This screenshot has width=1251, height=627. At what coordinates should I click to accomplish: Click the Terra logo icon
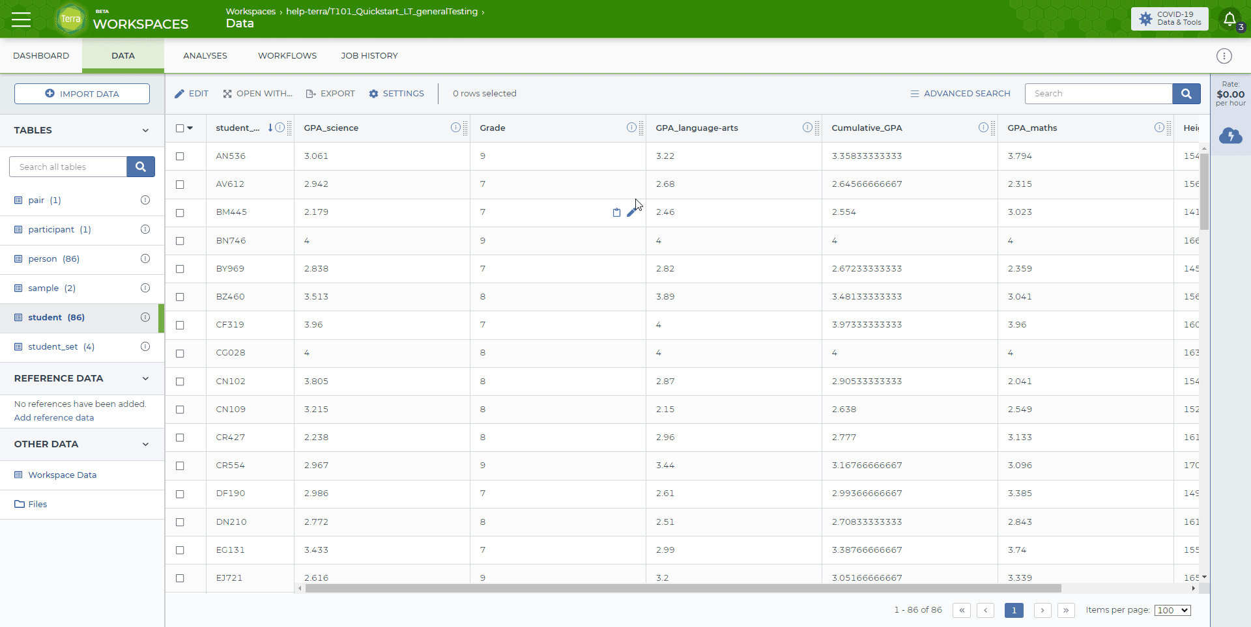[x=70, y=19]
